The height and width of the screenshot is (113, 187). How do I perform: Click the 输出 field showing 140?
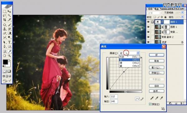point(114,101)
